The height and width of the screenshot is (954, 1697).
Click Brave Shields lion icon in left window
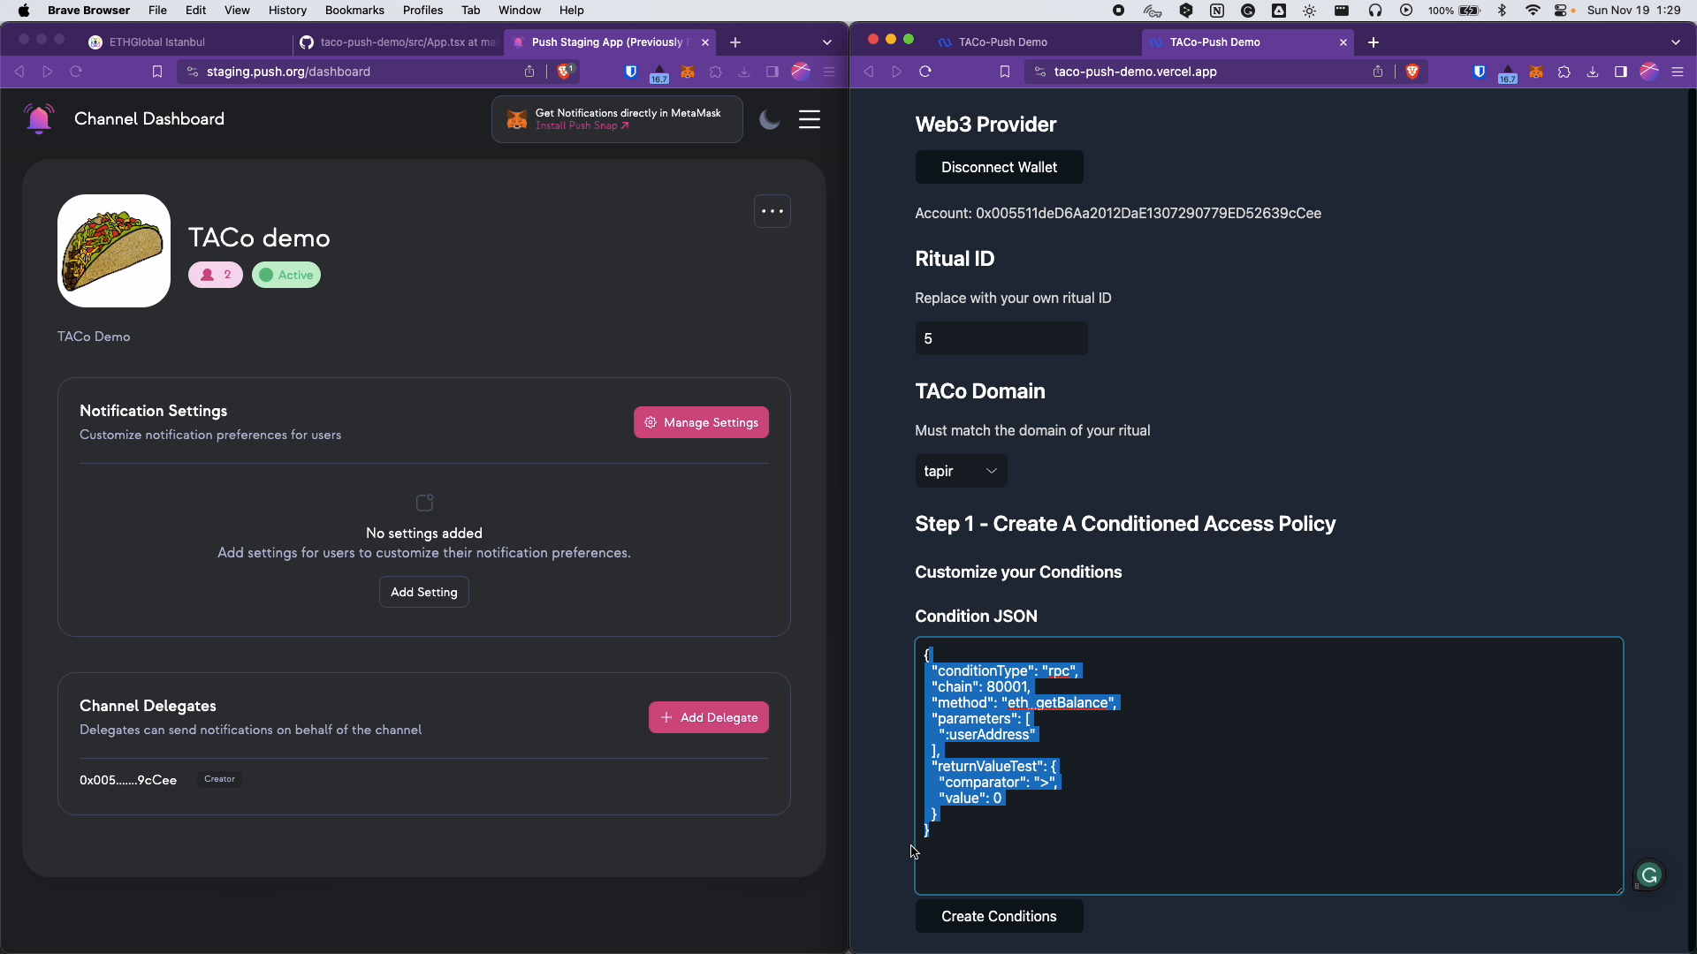565,71
